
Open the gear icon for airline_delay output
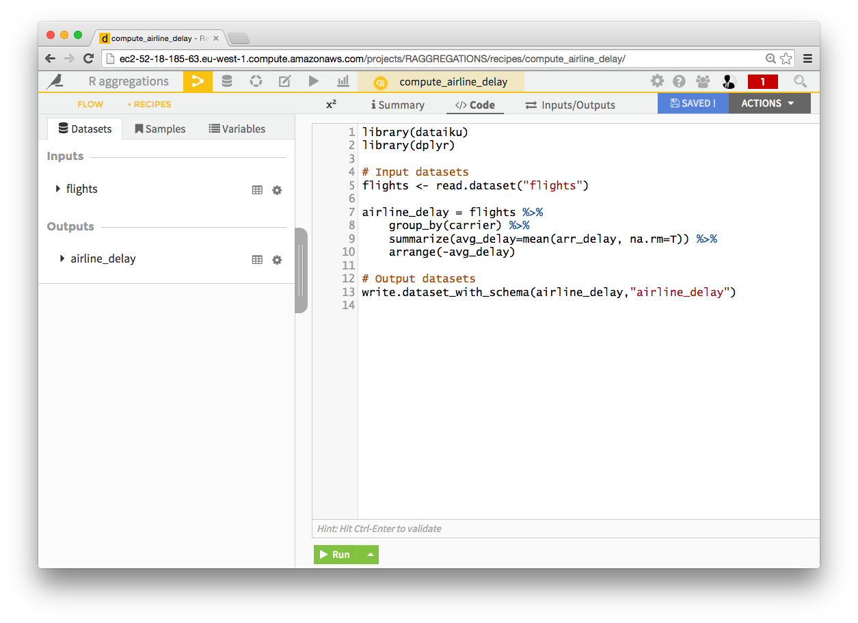277,259
